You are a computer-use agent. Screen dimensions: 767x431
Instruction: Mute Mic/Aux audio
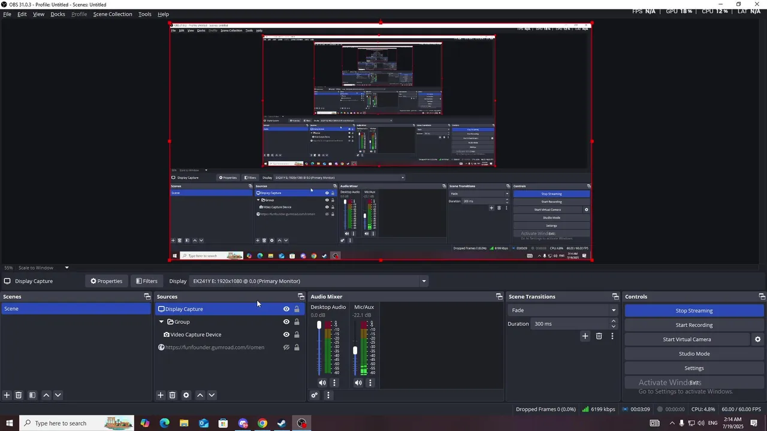point(358,383)
